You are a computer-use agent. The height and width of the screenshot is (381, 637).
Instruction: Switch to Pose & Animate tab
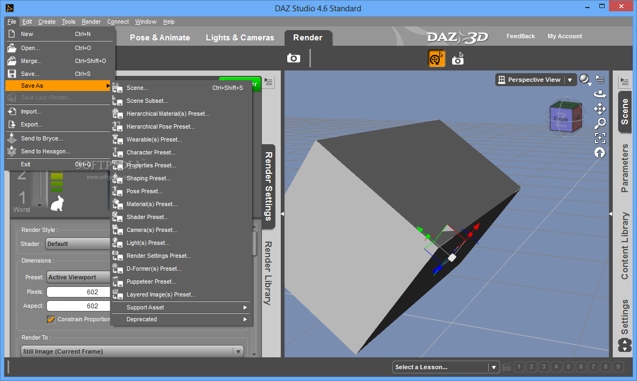coord(160,38)
